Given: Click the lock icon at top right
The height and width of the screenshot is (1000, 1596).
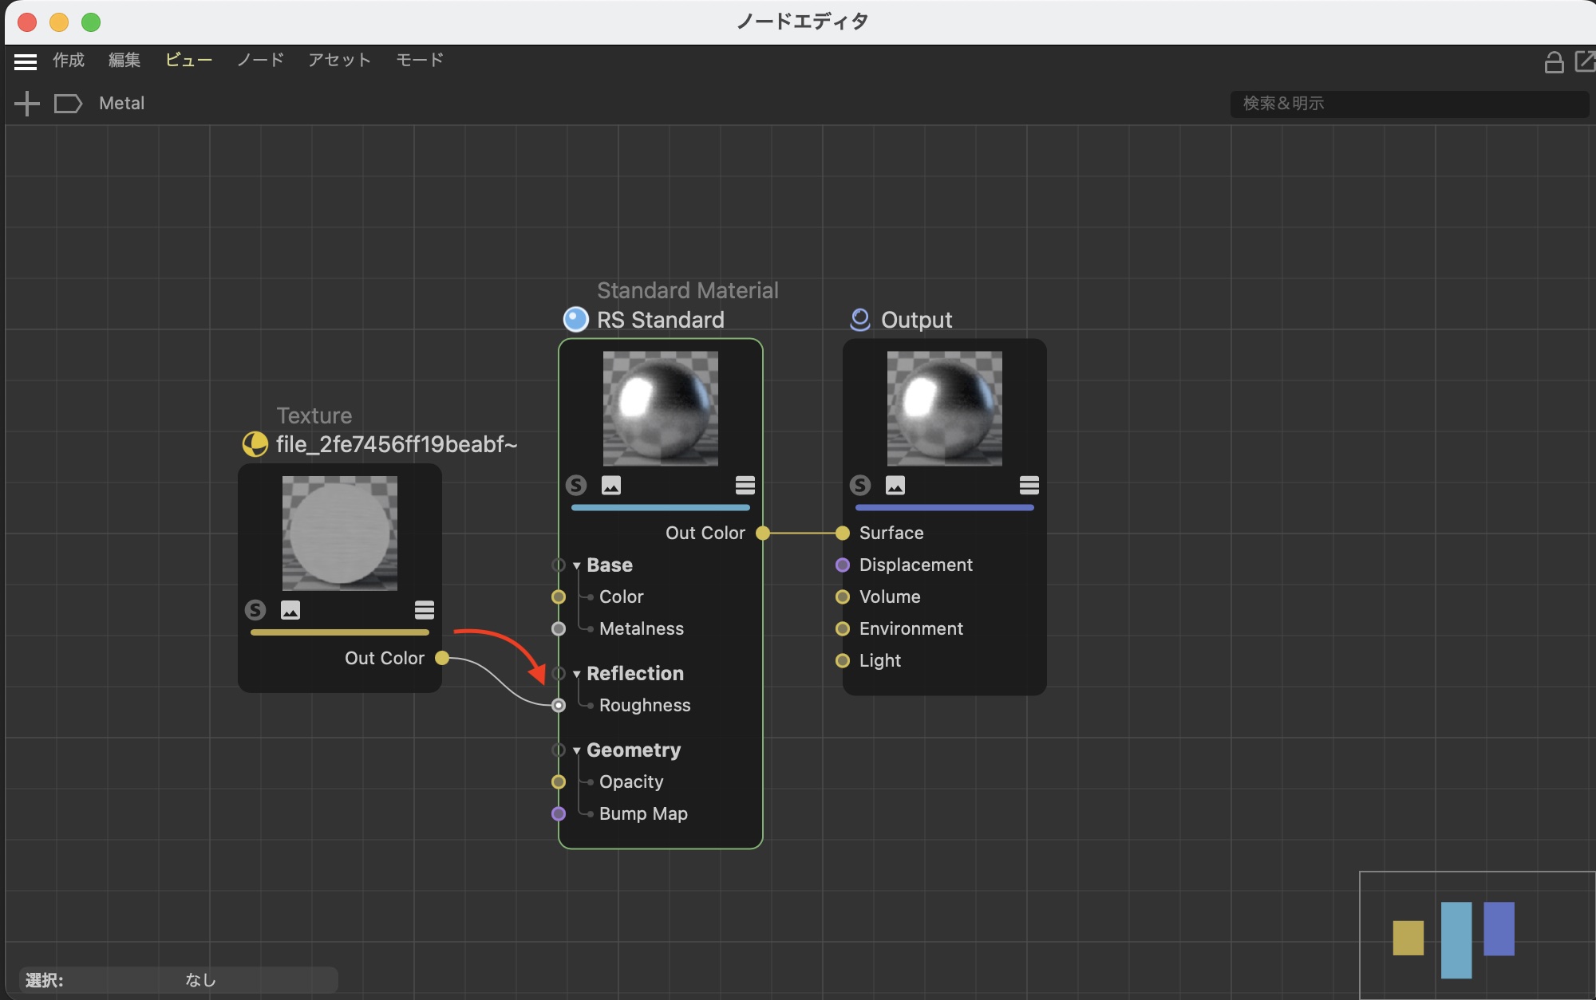Looking at the screenshot, I should (1554, 62).
